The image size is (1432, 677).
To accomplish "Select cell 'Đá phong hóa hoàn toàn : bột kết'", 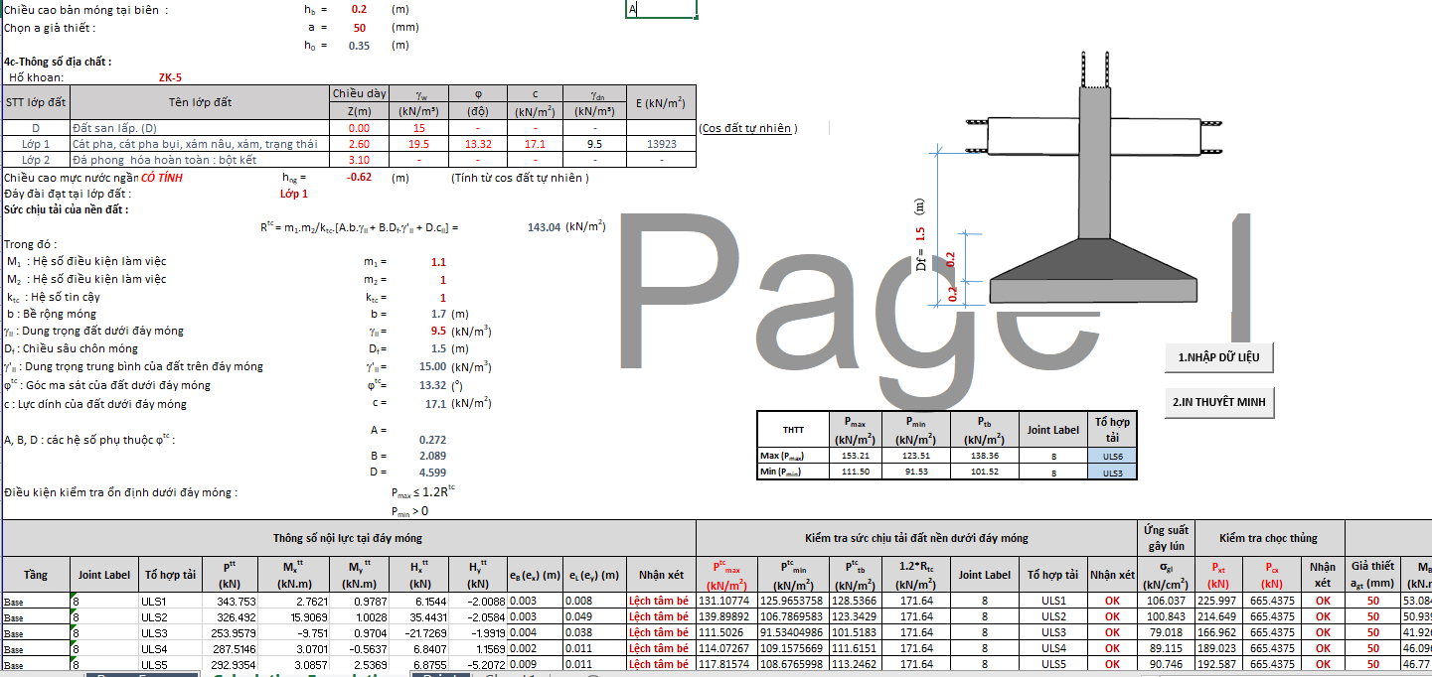I will 200,160.
